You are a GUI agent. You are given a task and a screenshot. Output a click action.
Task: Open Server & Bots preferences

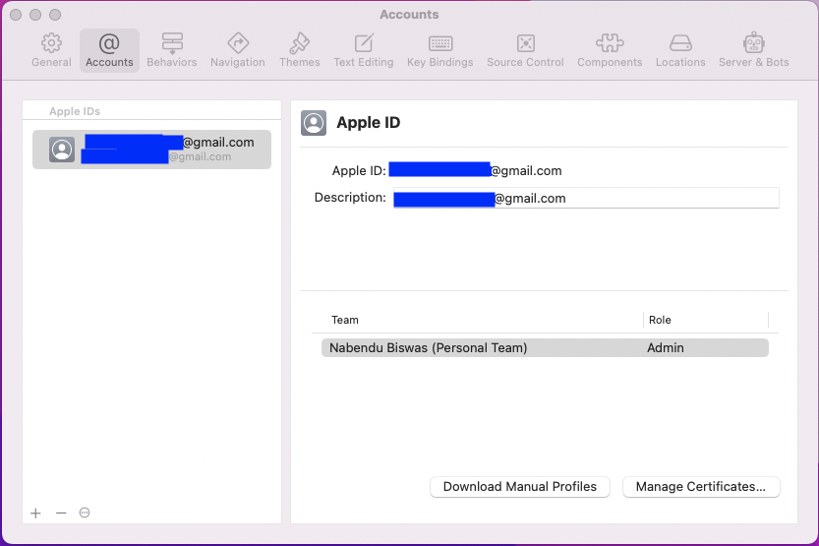point(754,51)
